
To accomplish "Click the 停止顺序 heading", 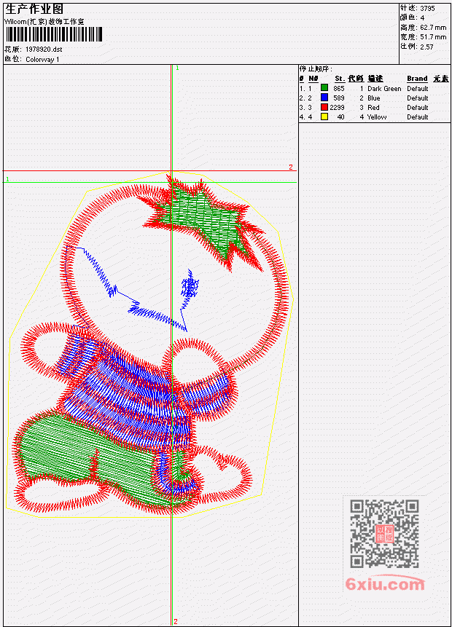I will 316,68.
